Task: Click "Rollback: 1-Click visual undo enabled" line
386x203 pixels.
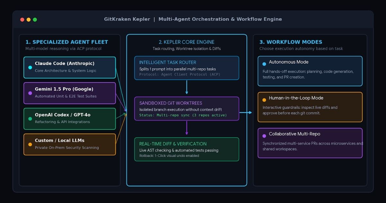Action: pyautogui.click(x=169, y=156)
